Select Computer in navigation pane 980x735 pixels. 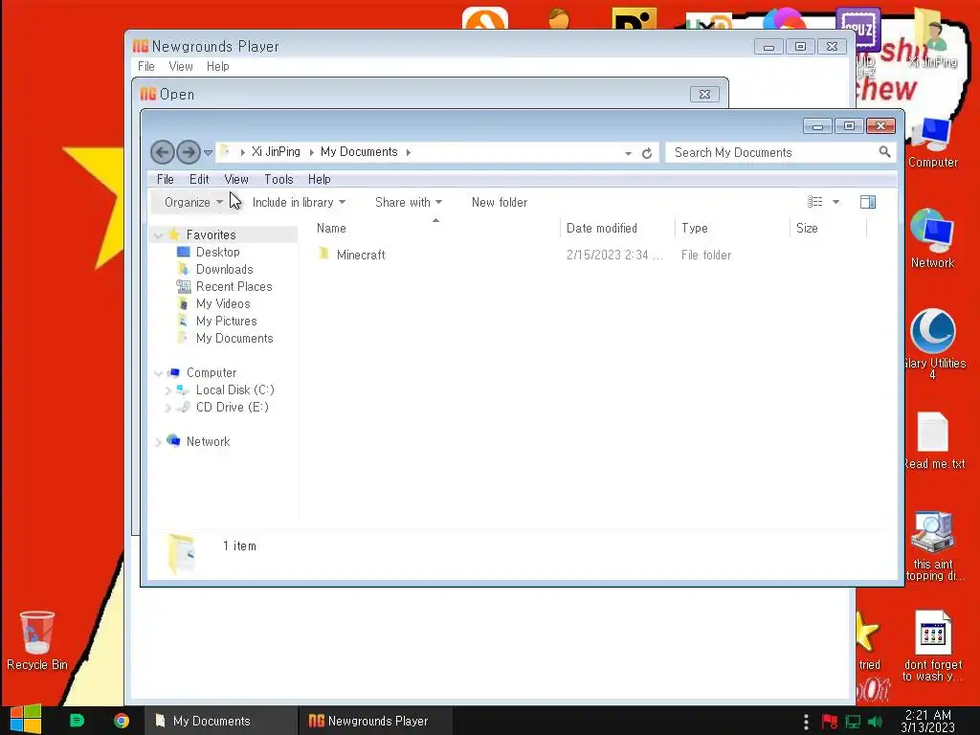click(x=212, y=372)
